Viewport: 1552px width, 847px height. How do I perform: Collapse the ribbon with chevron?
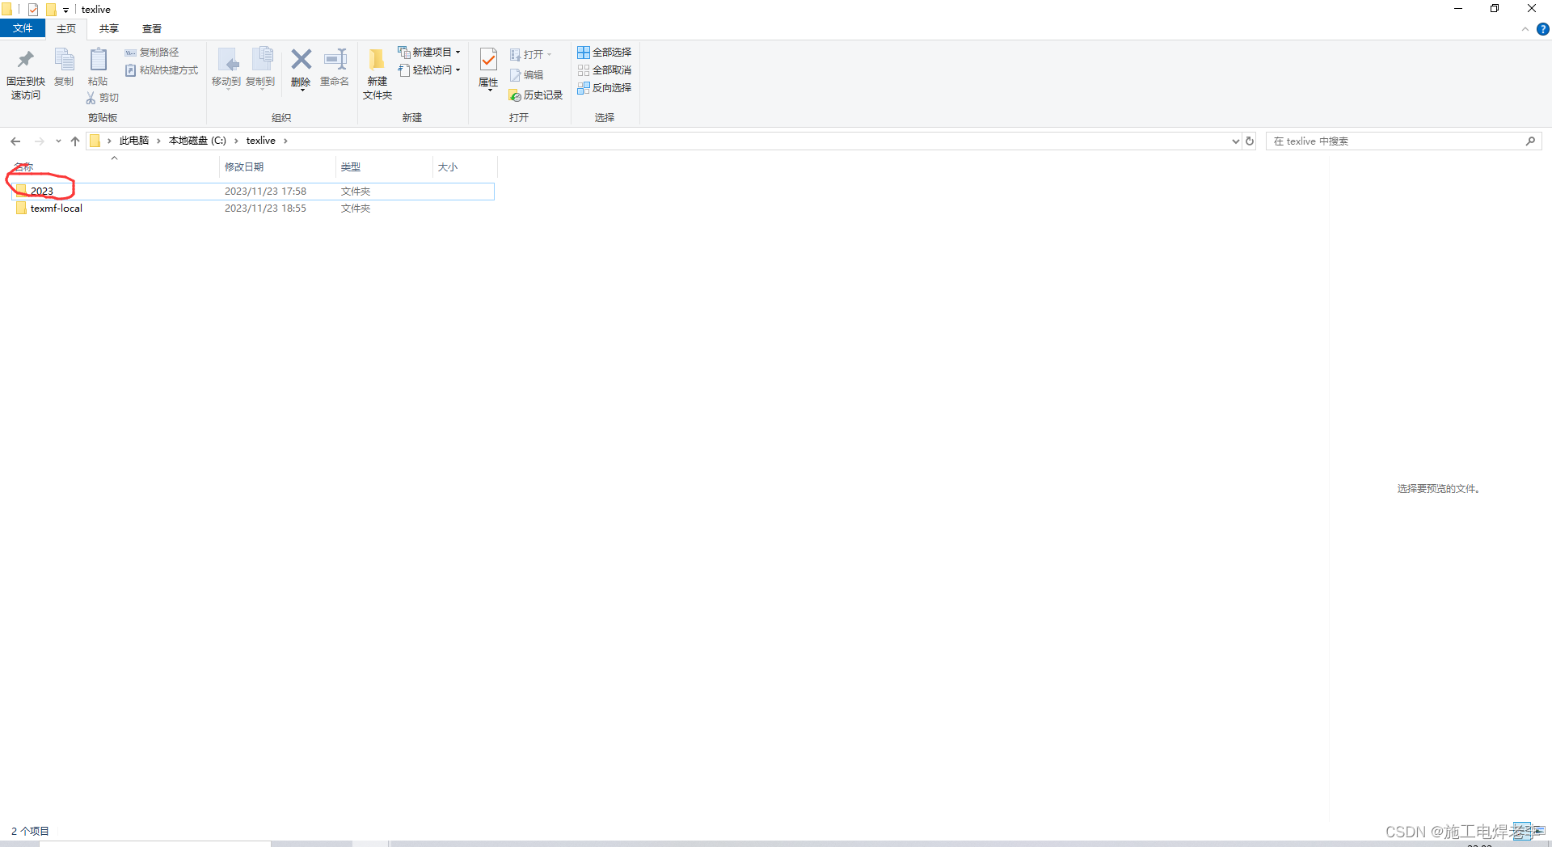(1525, 29)
